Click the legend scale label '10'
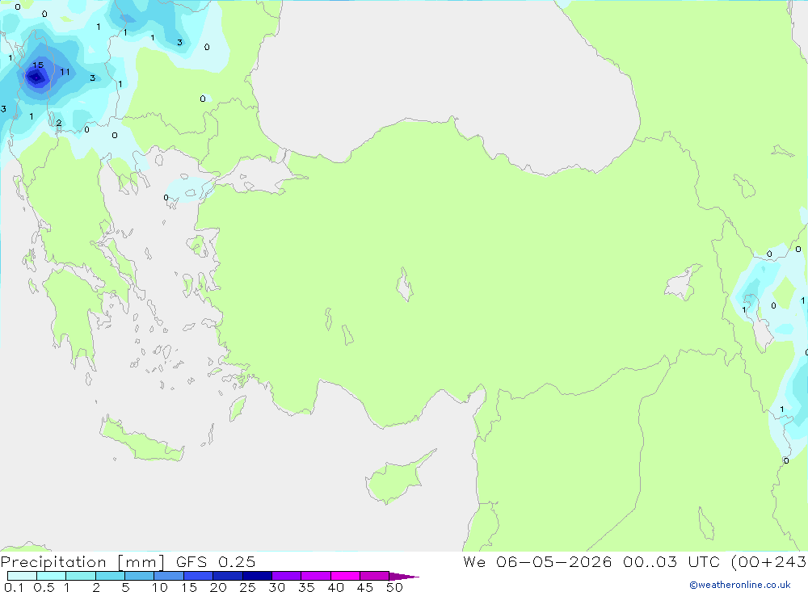Viewport: 808px width, 592px height. pos(160,587)
